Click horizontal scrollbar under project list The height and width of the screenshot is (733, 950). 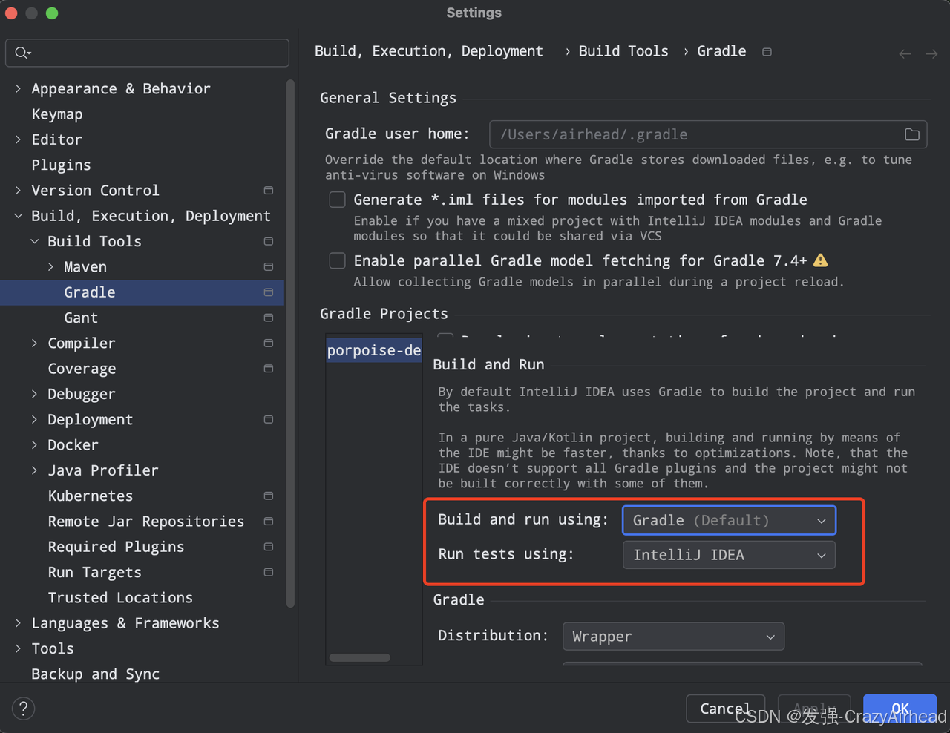pyautogui.click(x=360, y=657)
